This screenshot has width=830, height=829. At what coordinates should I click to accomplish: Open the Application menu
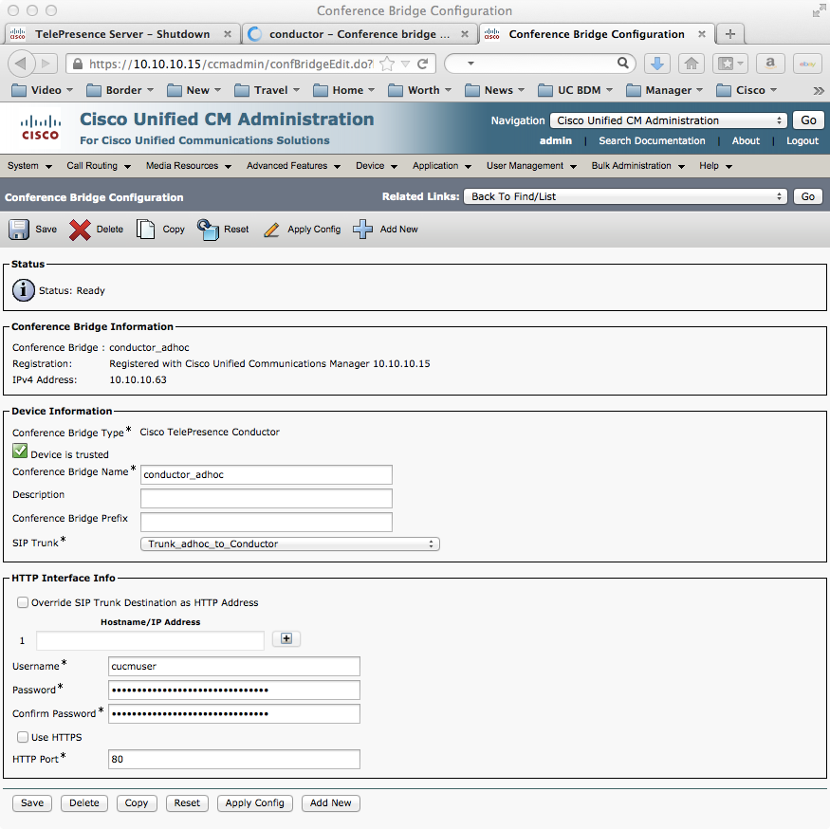[442, 166]
